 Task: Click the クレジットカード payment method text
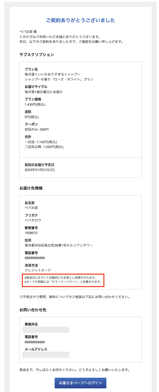click(x=38, y=270)
